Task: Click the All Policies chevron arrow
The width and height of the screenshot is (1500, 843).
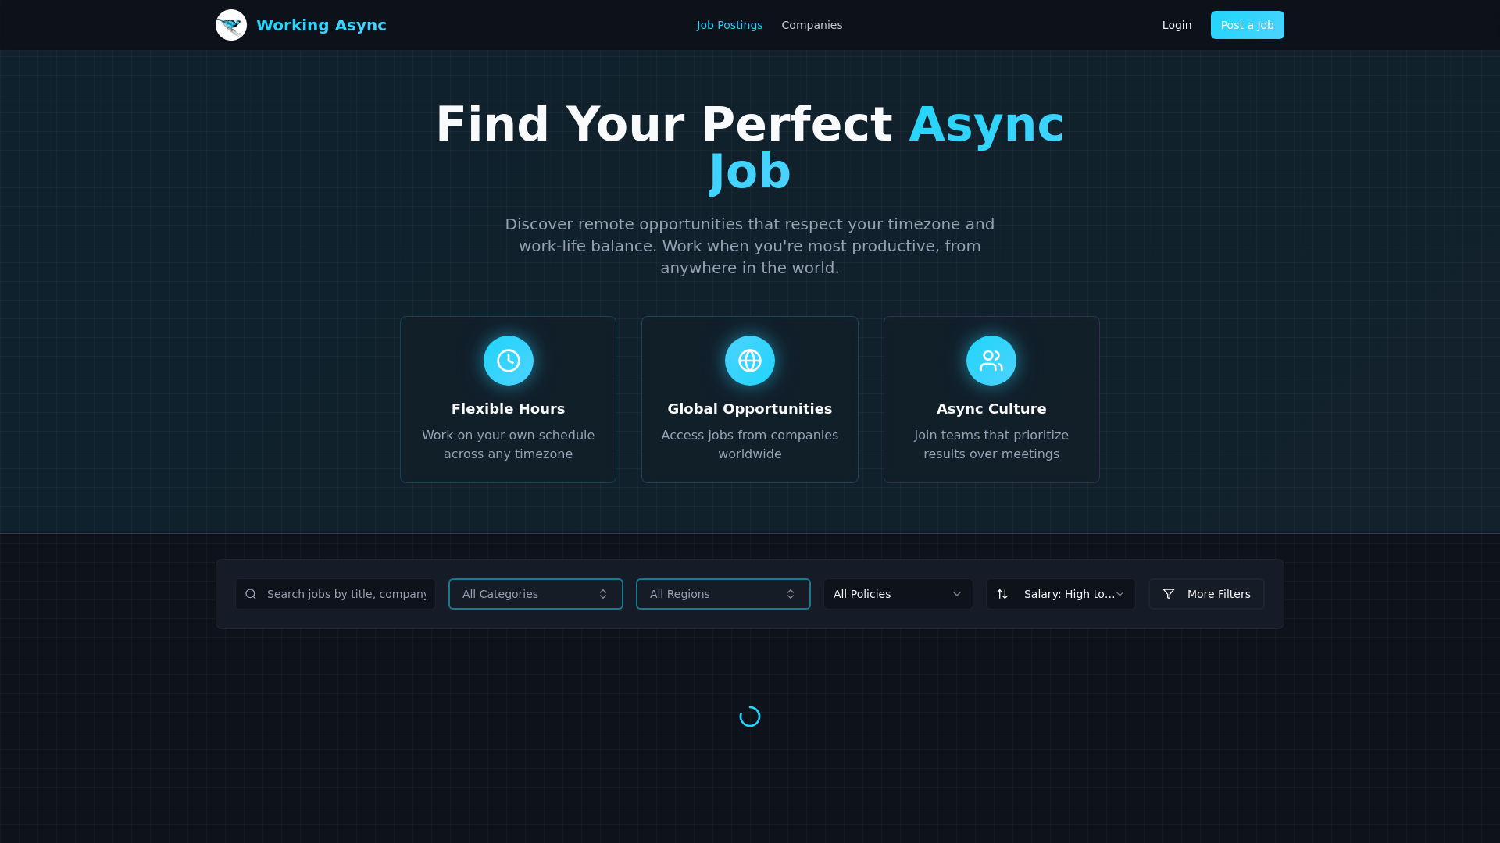Action: pyautogui.click(x=957, y=594)
